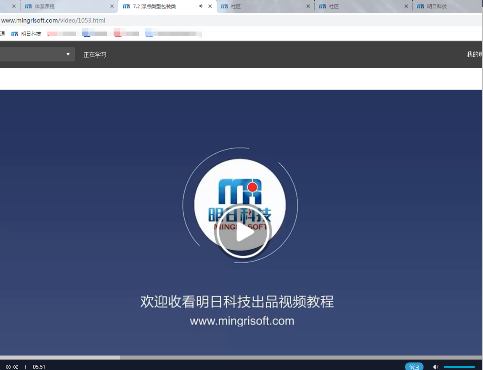Screen dimensions: 483x370
Task: Switch to the first 社区 tab
Action: [x=265, y=6]
